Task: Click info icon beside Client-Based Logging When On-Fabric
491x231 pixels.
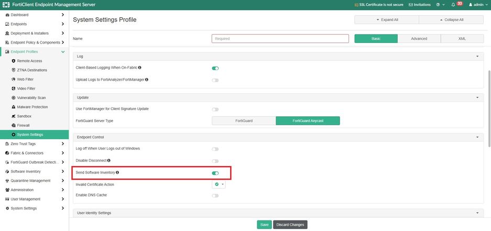Action: click(140, 67)
